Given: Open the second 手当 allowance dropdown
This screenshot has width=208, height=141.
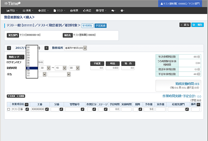Looking at the screenshot, I should pyautogui.click(x=59, y=74).
